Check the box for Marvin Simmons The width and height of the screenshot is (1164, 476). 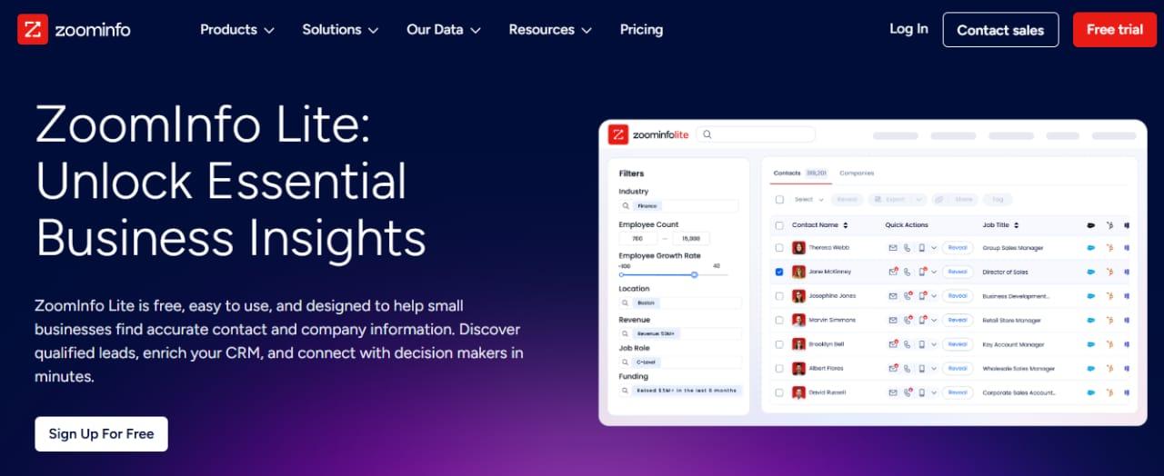coord(779,320)
